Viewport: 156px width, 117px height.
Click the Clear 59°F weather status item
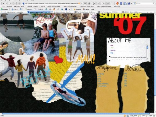pyautogui.click(x=135, y=116)
